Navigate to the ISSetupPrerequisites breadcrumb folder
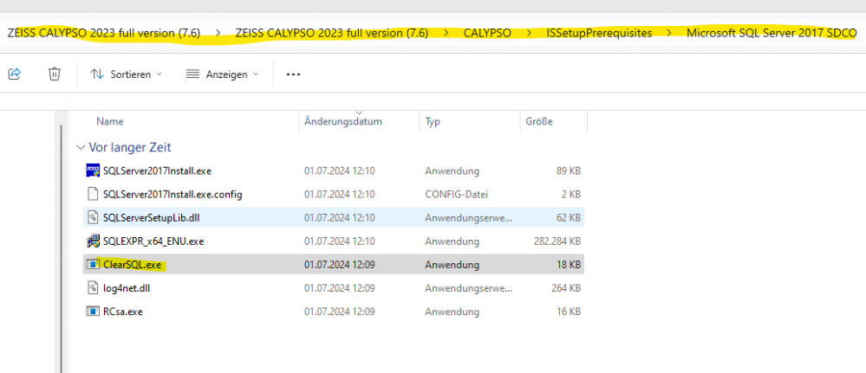 tap(599, 33)
